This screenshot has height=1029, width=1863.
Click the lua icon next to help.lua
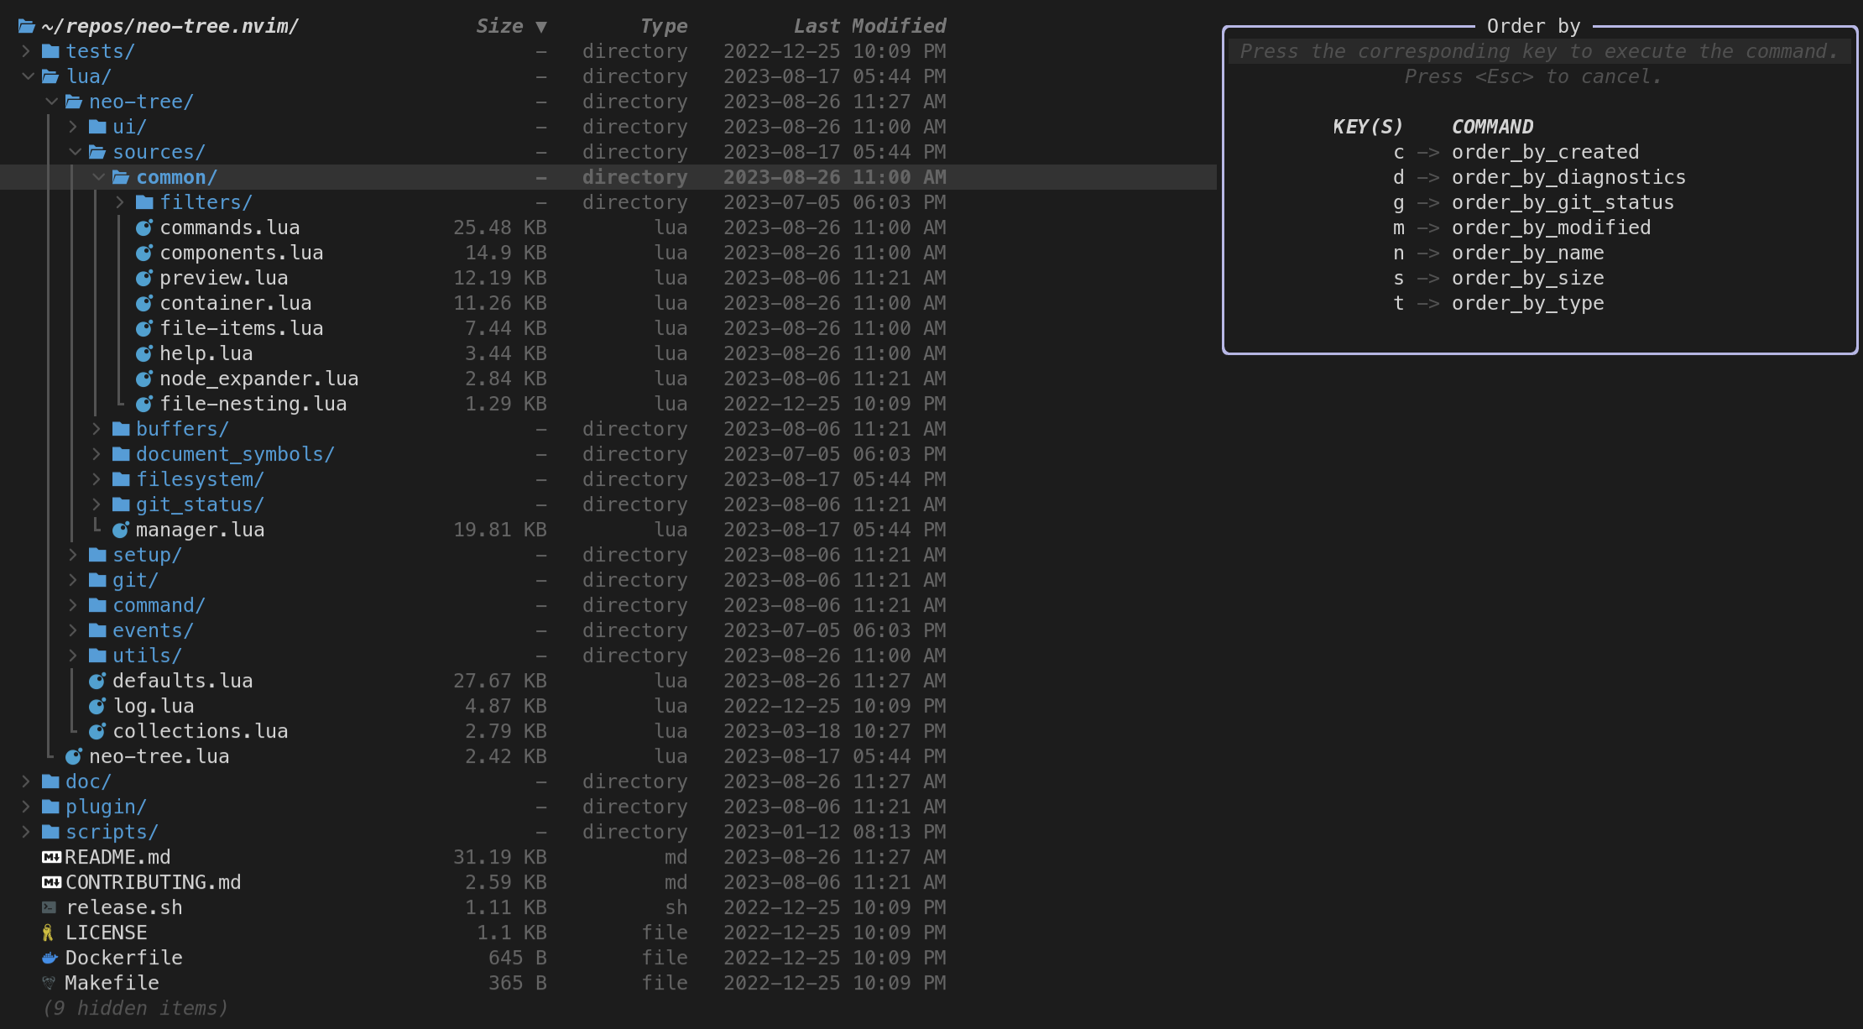144,353
